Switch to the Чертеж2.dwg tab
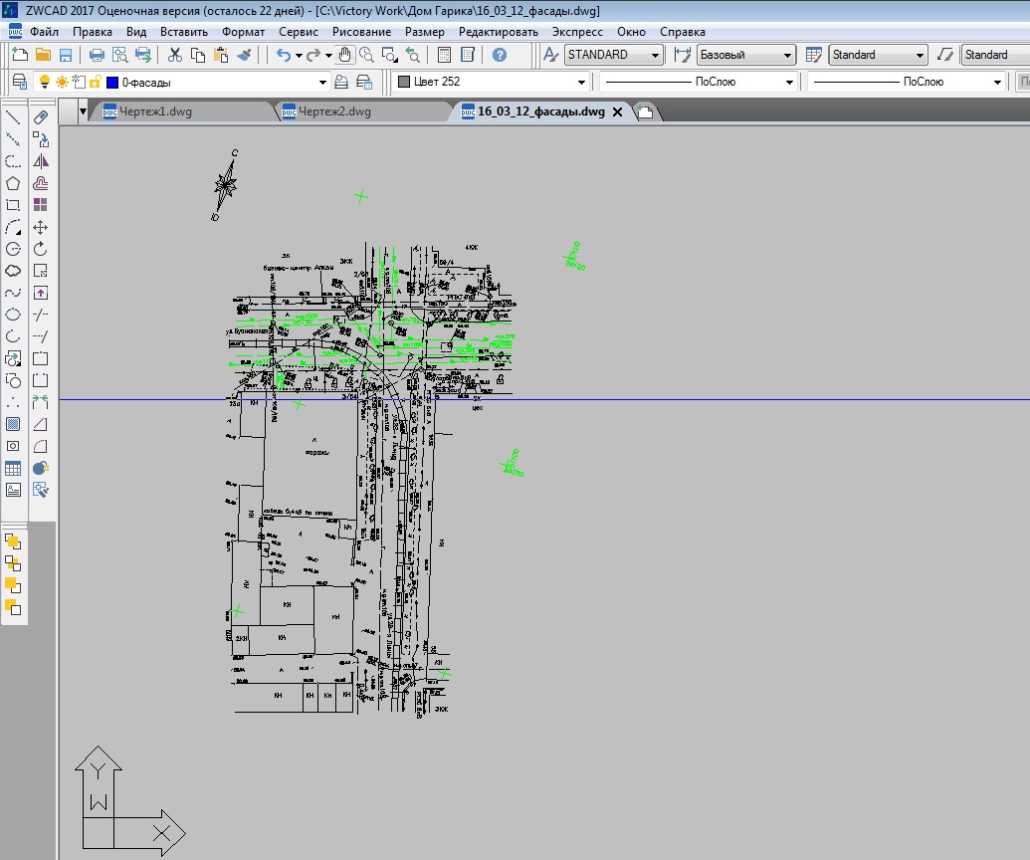This screenshot has width=1030, height=860. 334,111
